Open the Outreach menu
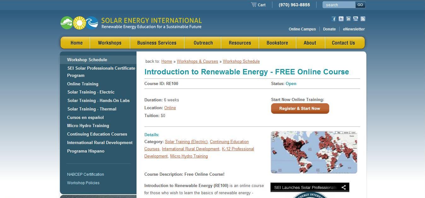Viewport: 425px width, 198px height. [x=203, y=43]
